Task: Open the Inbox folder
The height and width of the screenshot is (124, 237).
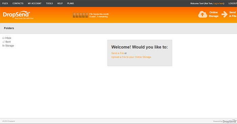Action: click(8, 38)
